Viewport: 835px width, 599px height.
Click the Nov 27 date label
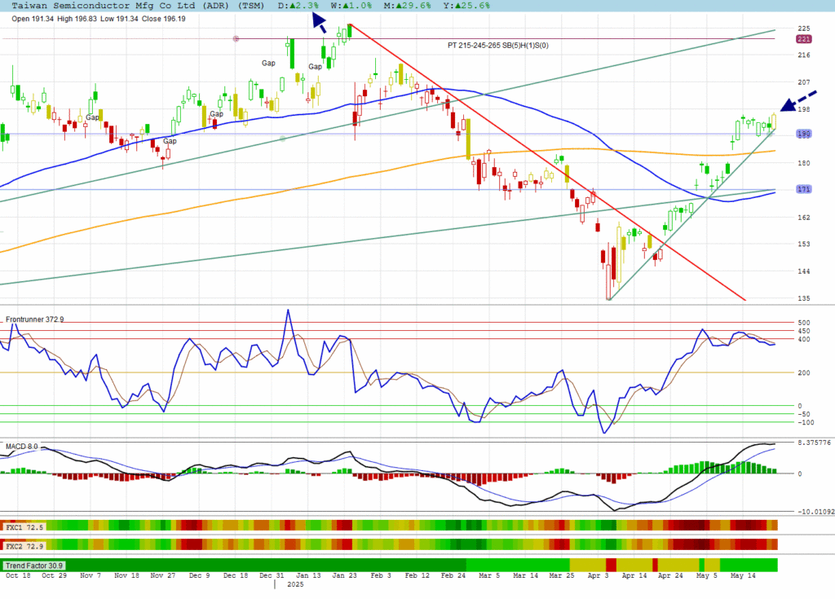[x=163, y=575]
